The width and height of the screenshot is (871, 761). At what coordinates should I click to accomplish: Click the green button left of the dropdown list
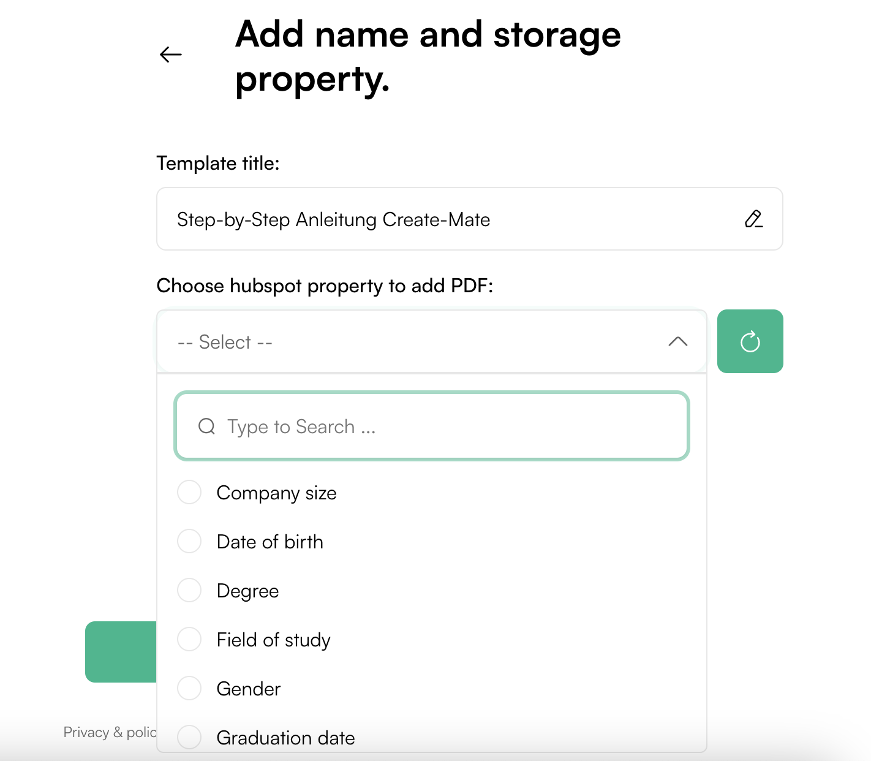coord(121,652)
